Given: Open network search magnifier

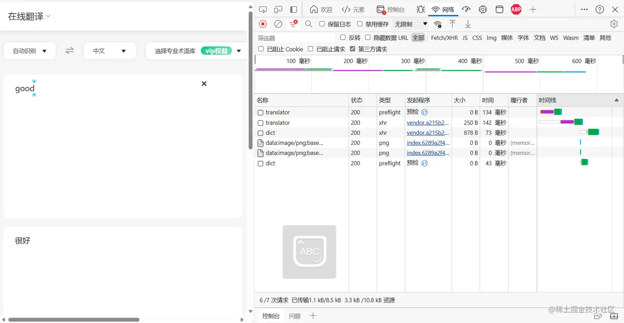Looking at the screenshot, I should pyautogui.click(x=308, y=24).
